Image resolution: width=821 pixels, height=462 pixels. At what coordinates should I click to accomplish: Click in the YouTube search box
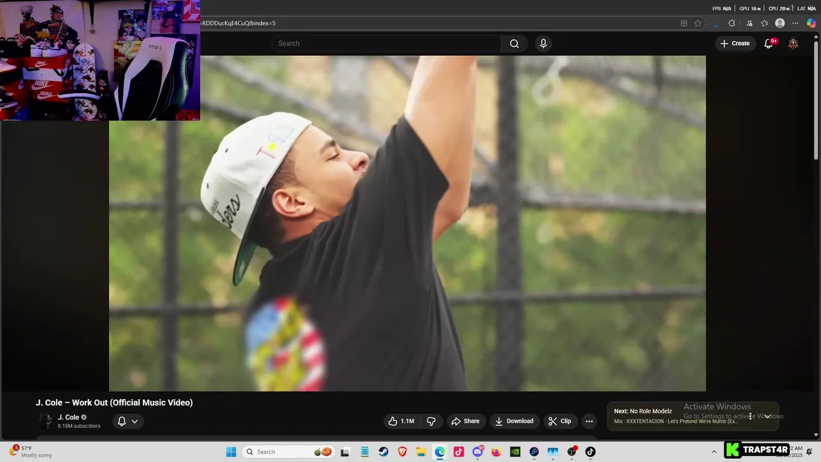click(x=386, y=44)
